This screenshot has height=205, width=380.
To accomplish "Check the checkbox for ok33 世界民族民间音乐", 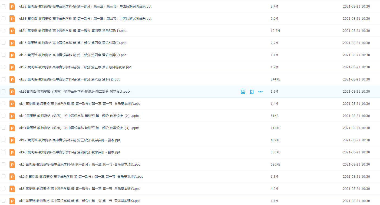I will 4,18.
